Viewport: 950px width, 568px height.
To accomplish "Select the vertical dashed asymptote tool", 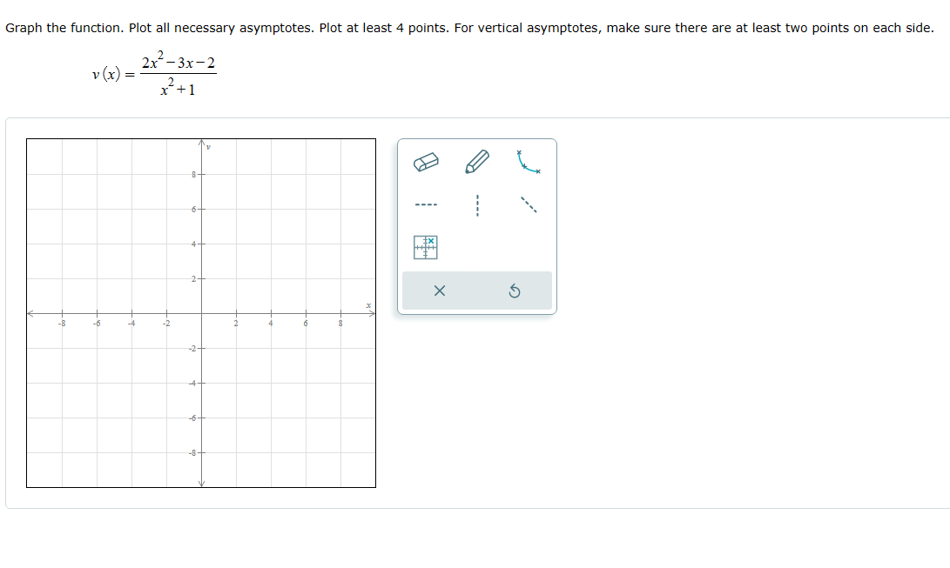I will point(478,206).
